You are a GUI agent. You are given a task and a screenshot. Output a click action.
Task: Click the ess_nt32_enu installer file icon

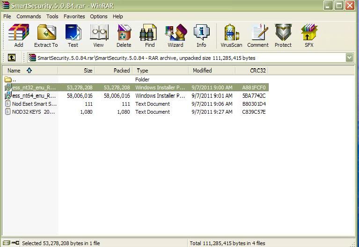pos(8,87)
